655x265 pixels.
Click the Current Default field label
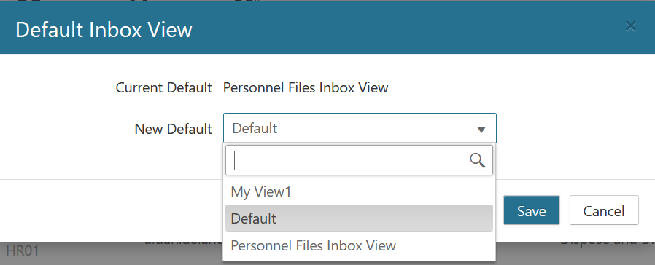164,88
